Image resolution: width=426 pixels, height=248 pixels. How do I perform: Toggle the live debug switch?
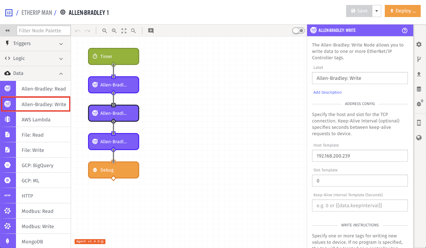pos(298,31)
